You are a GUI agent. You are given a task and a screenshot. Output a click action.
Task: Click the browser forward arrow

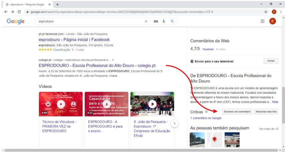[x=13, y=12]
